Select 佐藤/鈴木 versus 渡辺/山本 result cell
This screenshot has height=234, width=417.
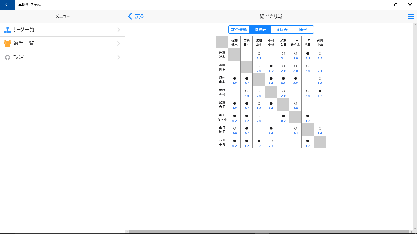point(259,55)
